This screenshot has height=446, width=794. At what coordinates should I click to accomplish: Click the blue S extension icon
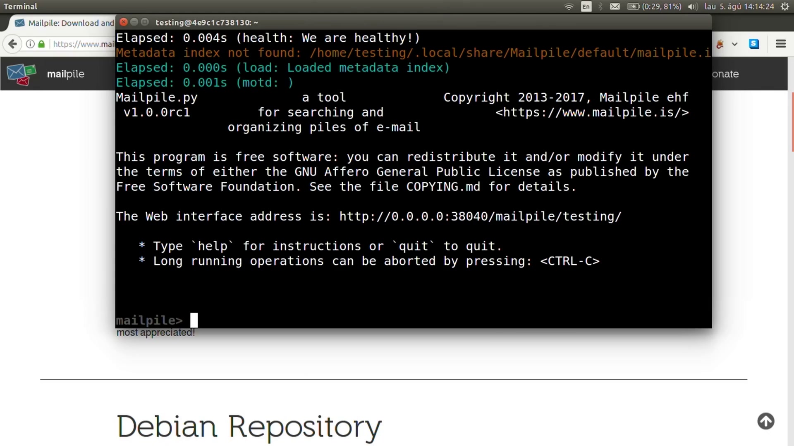(x=754, y=44)
